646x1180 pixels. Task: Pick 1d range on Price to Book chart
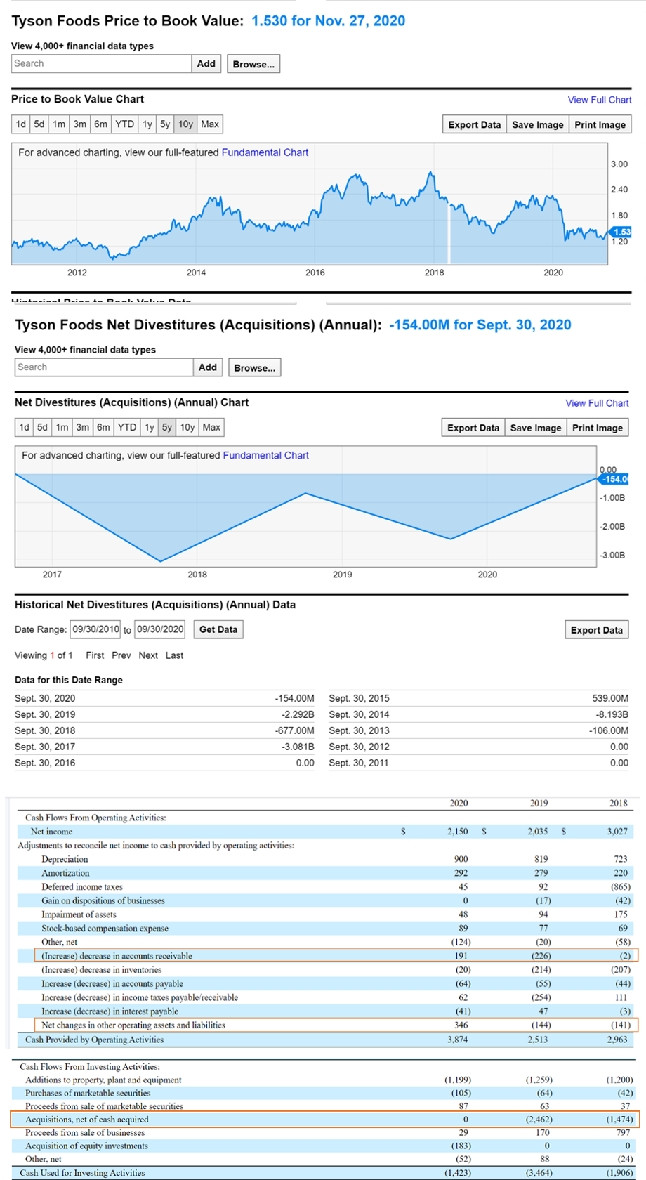pos(21,124)
